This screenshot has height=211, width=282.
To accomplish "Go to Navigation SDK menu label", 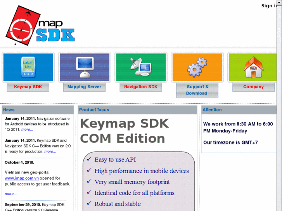I will point(141,87).
